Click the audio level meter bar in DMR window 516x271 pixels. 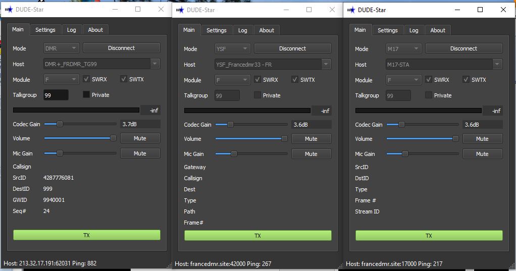point(76,110)
